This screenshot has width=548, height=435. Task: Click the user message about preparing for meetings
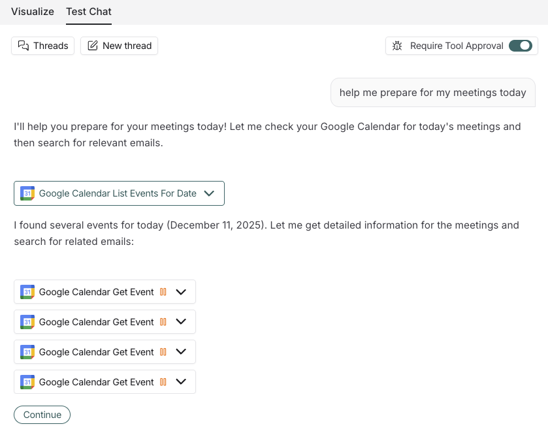432,92
